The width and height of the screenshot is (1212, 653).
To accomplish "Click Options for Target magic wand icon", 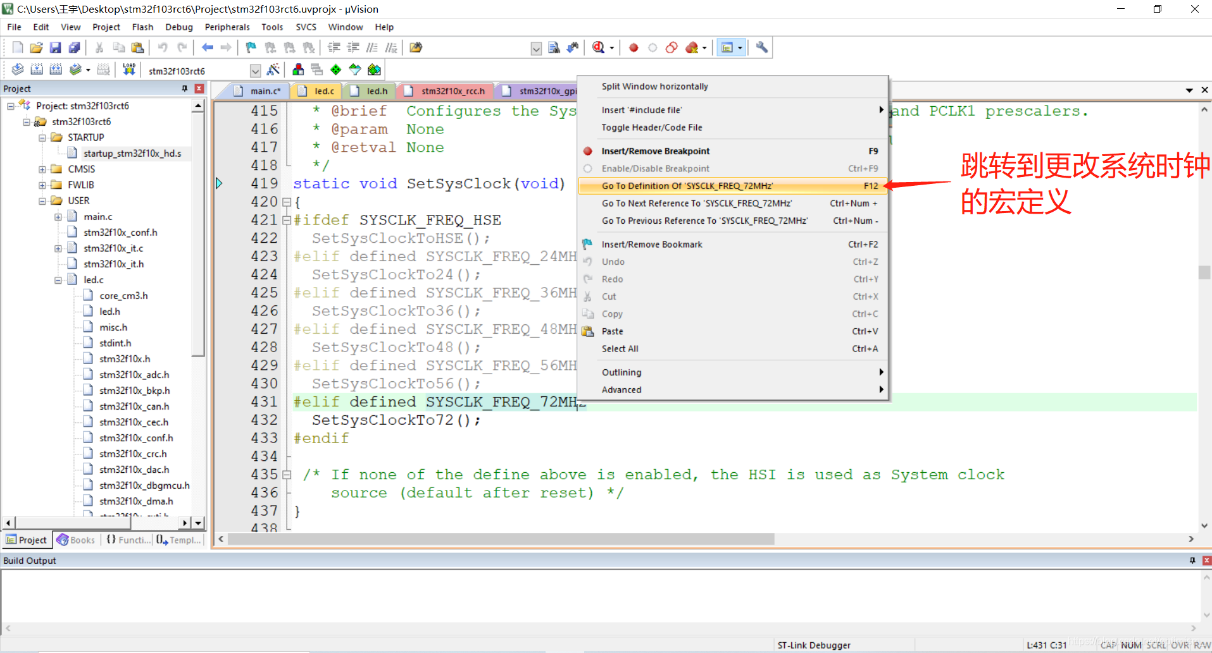I will (273, 70).
